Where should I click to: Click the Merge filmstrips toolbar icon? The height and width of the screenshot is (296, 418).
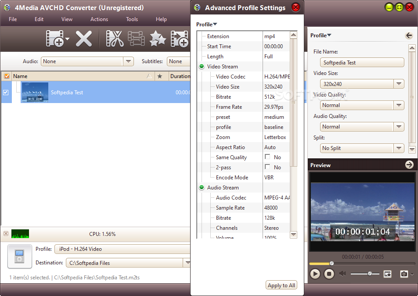[136, 39]
